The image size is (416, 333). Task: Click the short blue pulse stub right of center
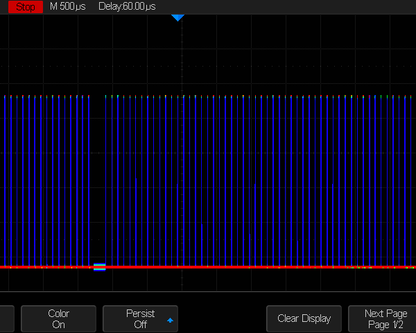[x=250, y=250]
